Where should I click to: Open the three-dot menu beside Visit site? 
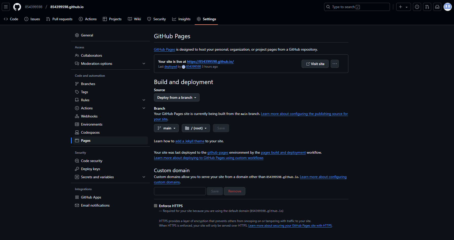tap(334, 64)
